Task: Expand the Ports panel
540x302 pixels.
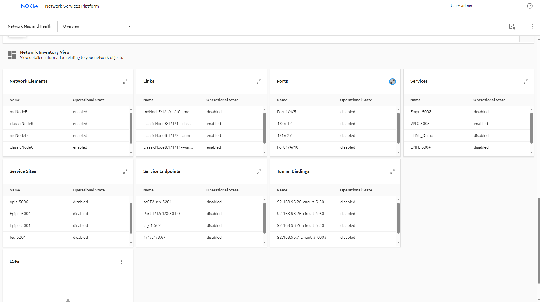Action: coord(392,82)
